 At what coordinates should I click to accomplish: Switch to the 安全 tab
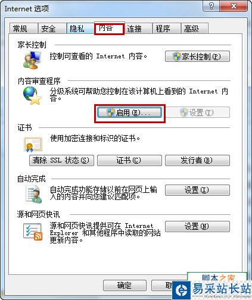52,29
